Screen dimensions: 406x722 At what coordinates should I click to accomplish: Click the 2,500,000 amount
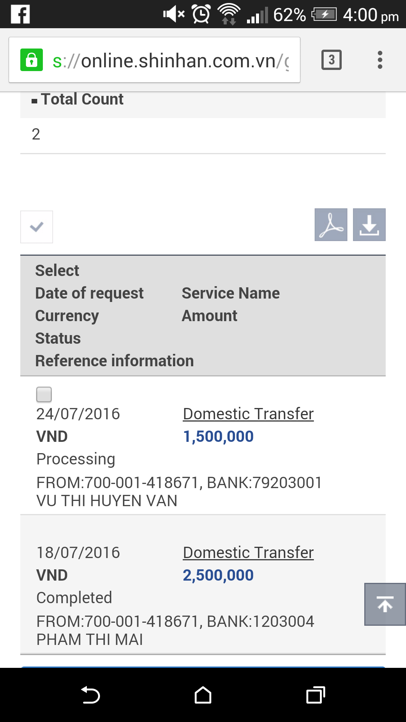click(218, 575)
